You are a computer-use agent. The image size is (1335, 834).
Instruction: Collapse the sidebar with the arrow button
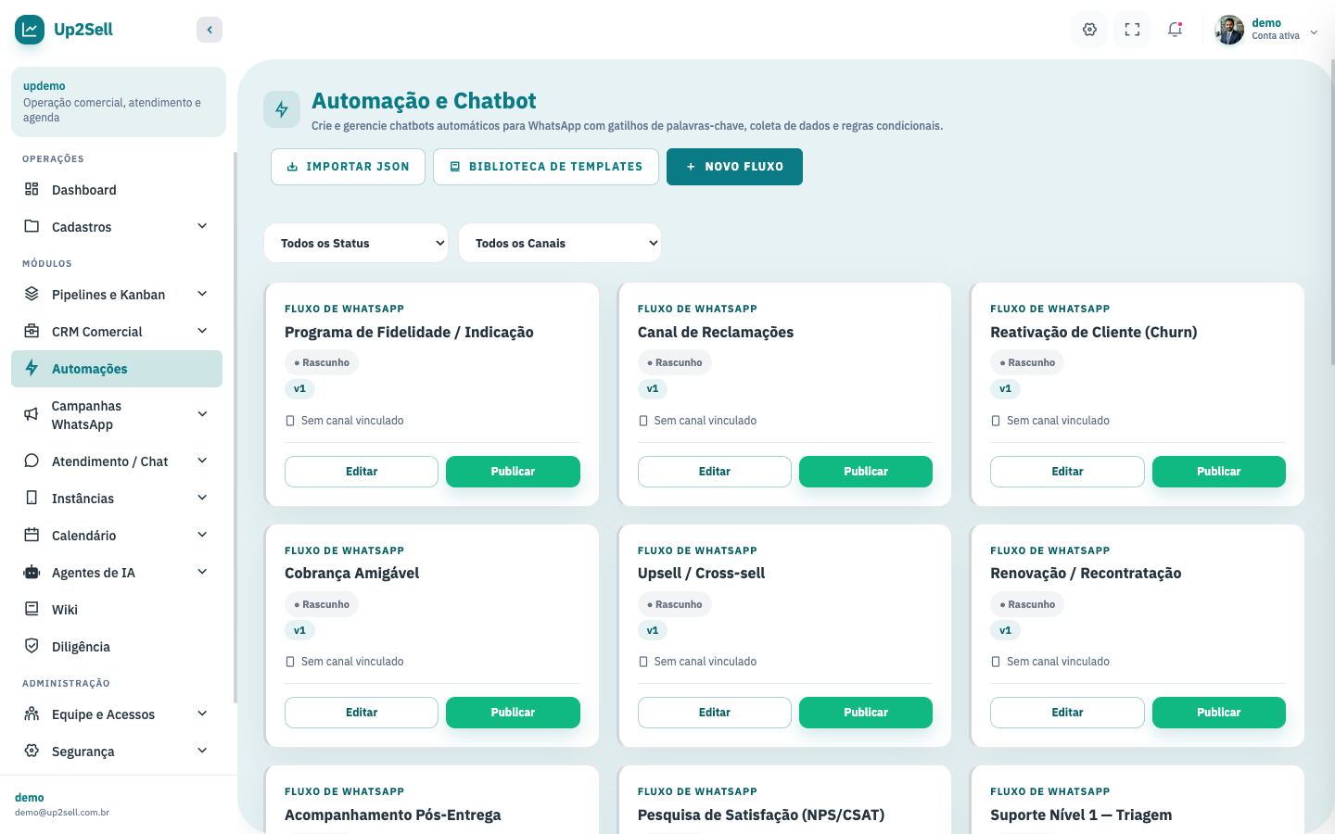click(210, 30)
